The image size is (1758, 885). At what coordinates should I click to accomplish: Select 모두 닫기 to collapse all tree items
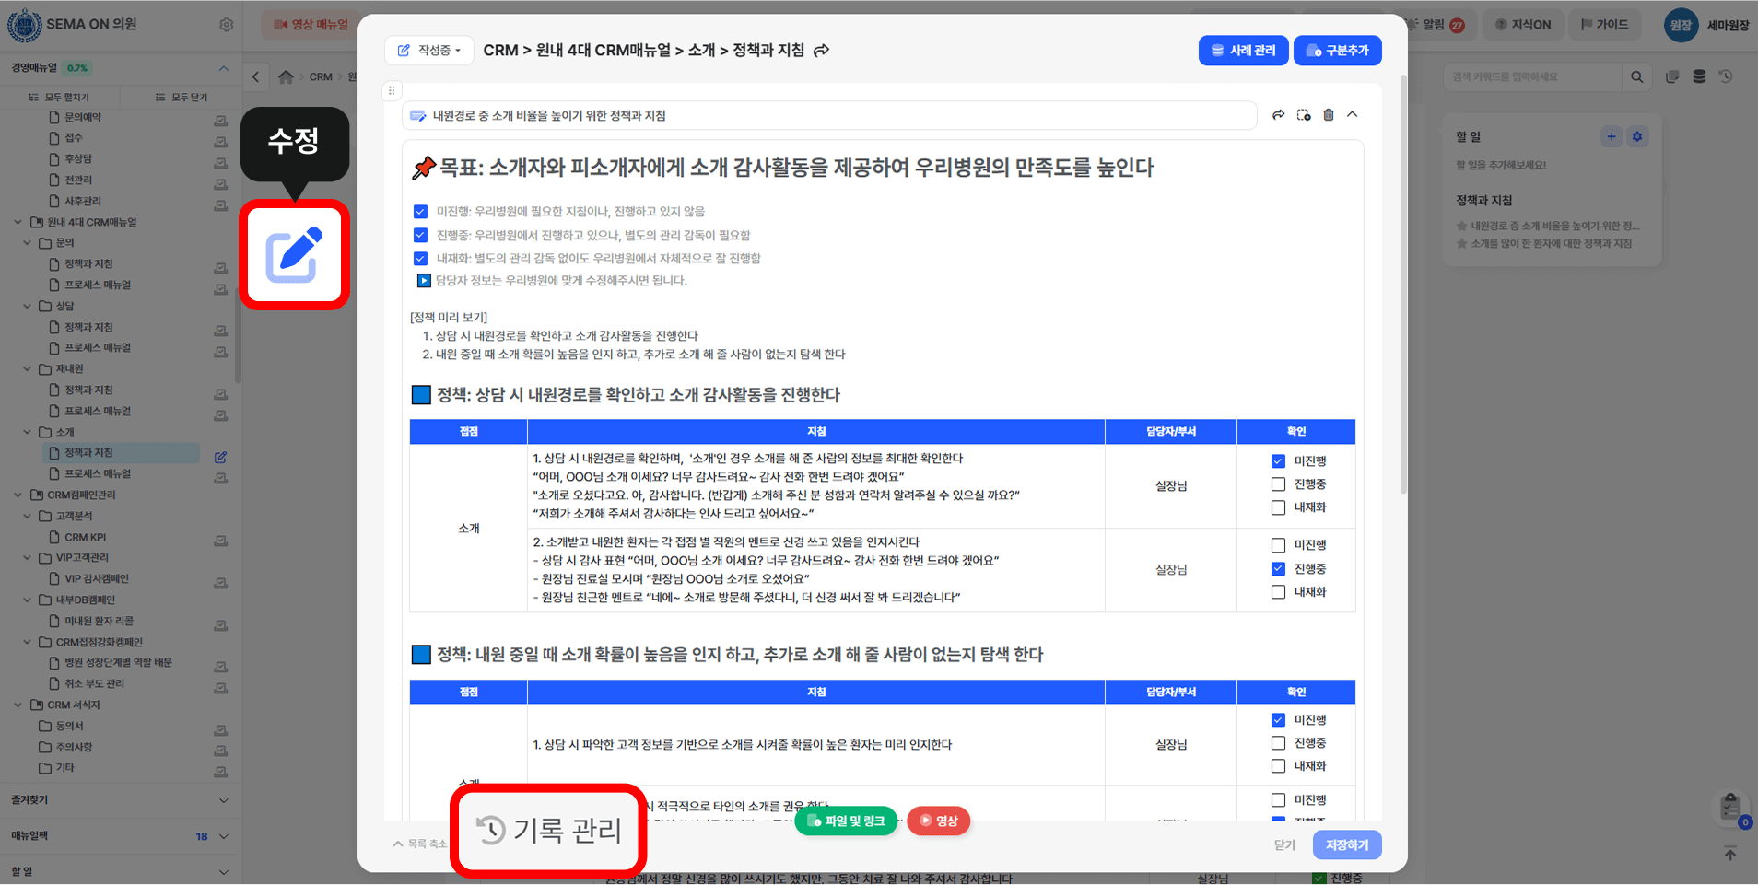point(182,97)
